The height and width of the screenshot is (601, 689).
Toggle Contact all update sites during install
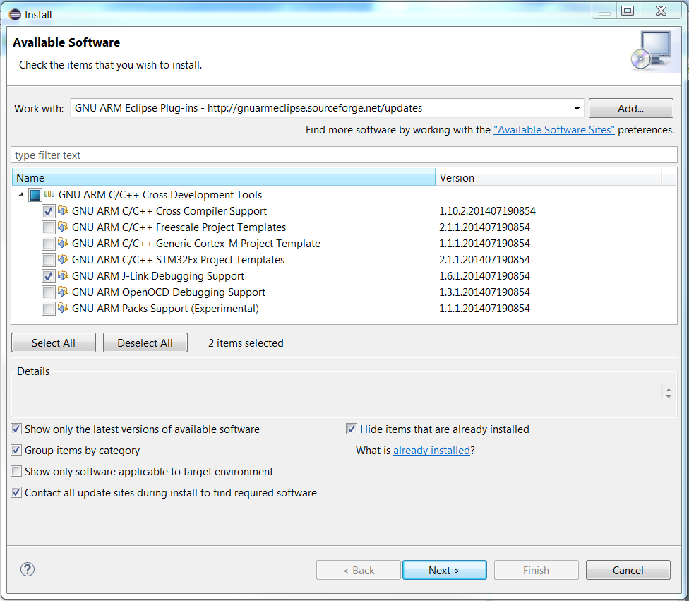click(16, 492)
